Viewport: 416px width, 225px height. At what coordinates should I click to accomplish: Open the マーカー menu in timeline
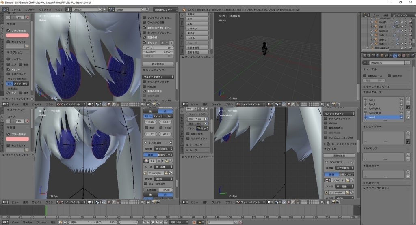[28, 222]
